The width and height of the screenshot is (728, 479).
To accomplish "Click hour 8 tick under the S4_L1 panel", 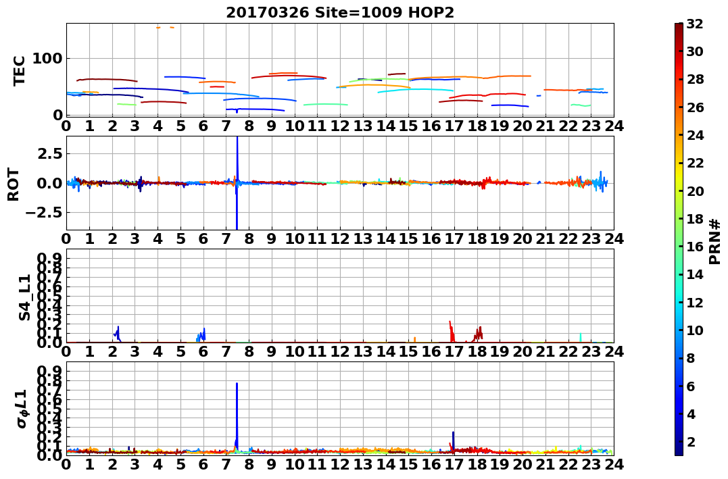I will (x=249, y=352).
